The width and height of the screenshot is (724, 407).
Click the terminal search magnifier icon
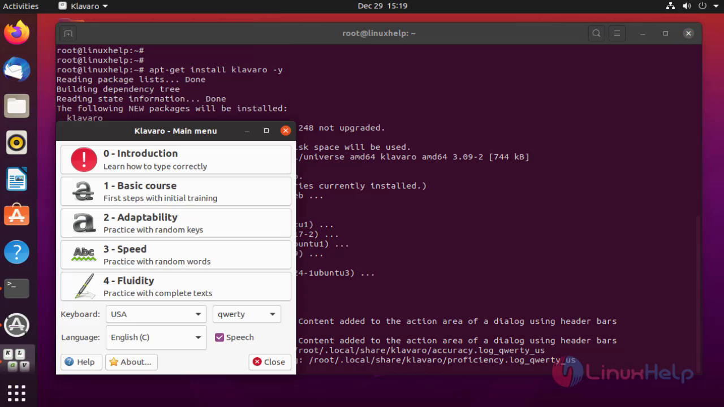[596, 33]
